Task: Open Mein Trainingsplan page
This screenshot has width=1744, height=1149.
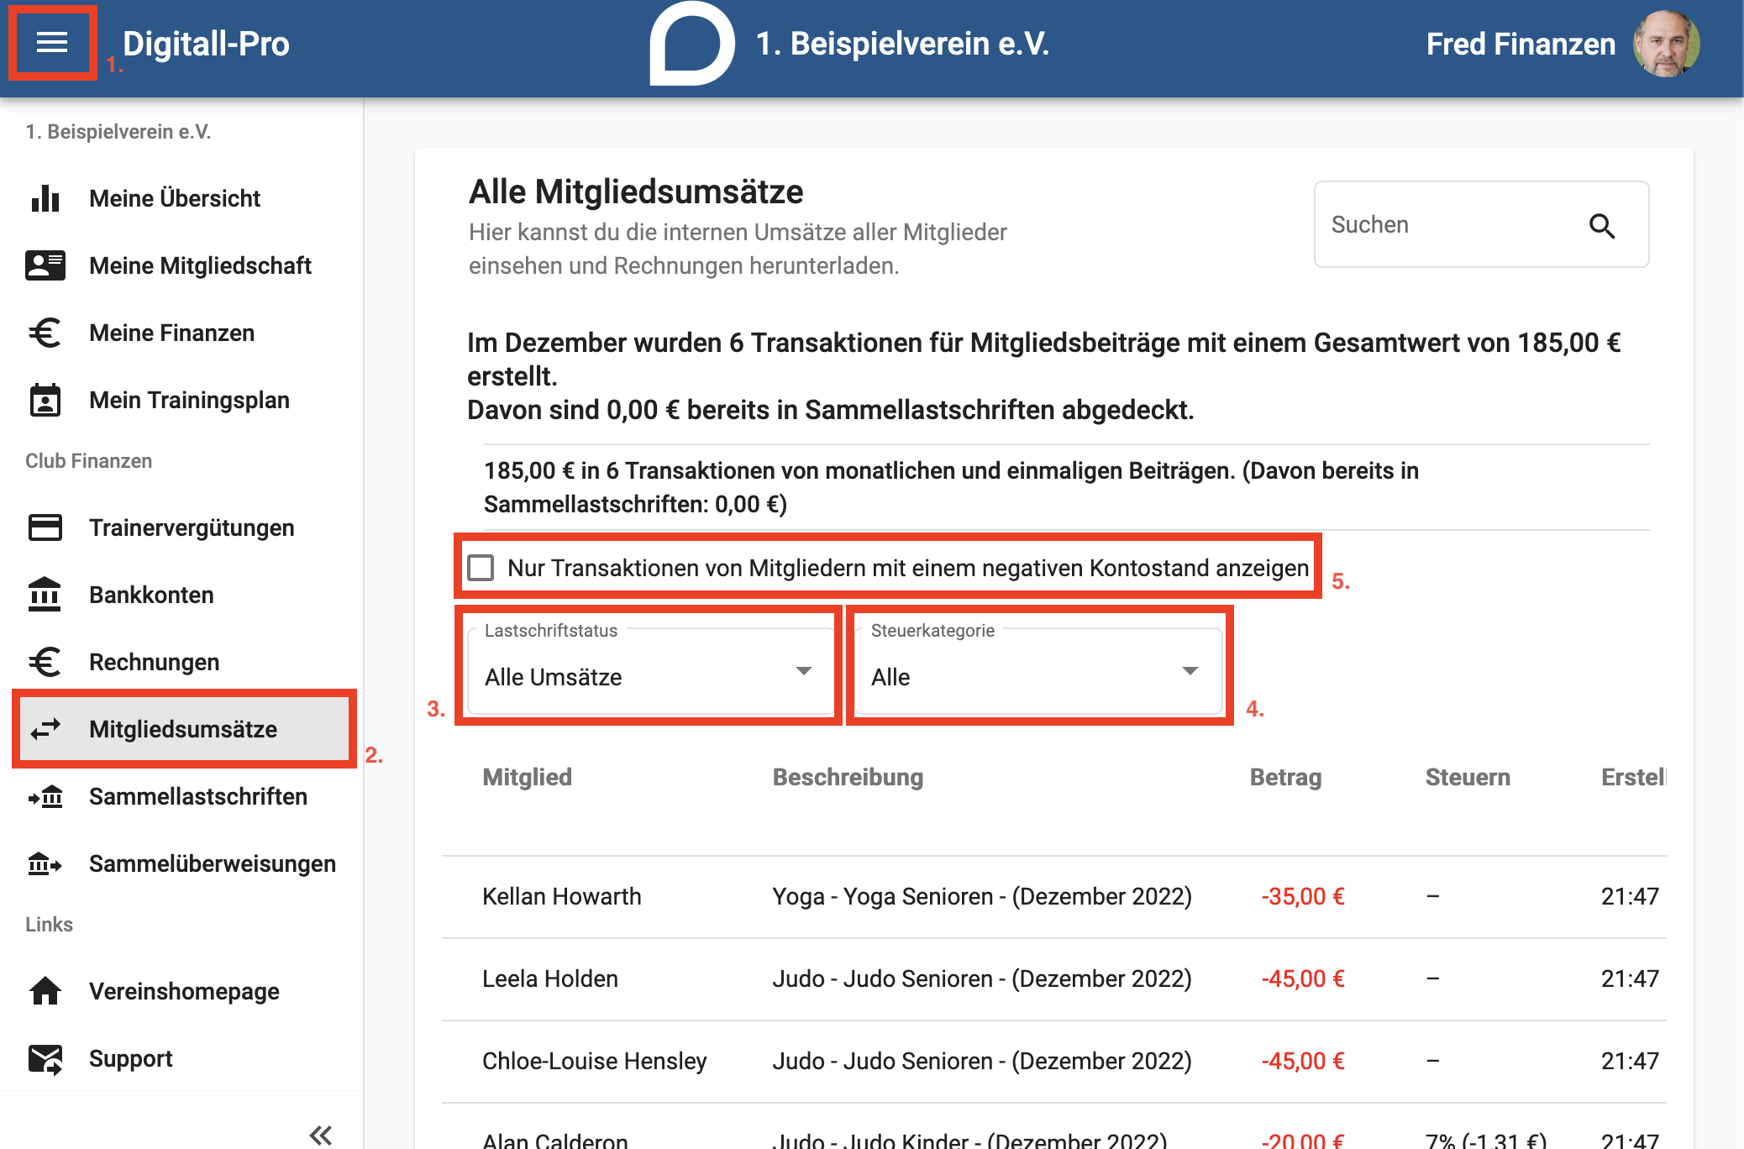Action: pos(181,400)
